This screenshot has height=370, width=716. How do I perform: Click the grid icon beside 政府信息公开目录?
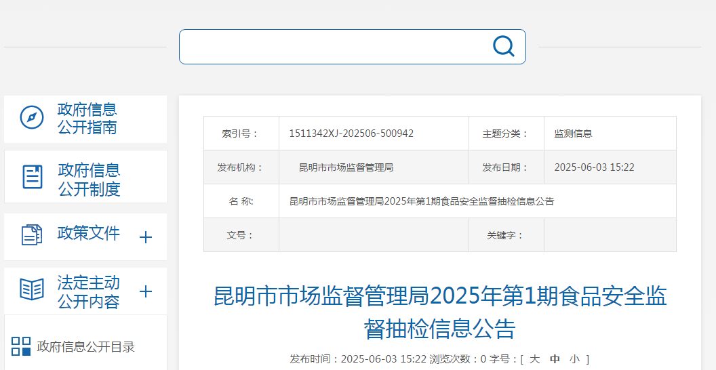pos(21,346)
